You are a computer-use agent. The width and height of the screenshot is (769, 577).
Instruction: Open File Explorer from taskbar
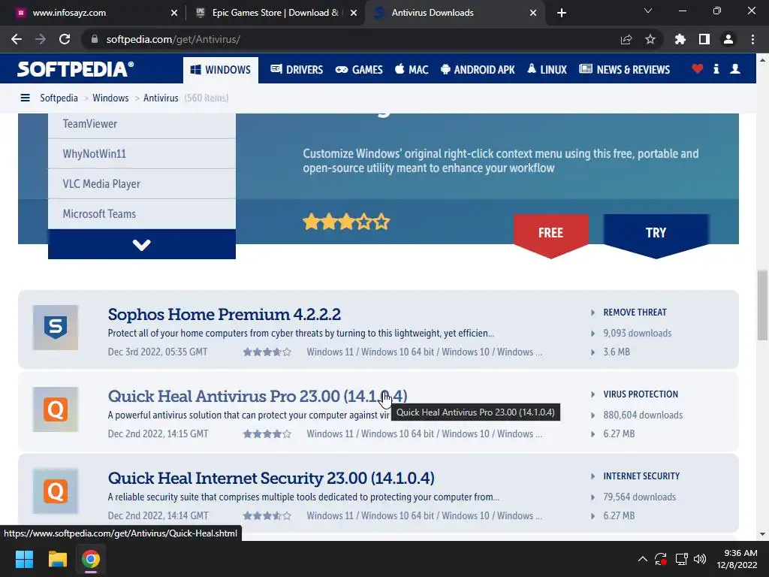click(x=57, y=559)
